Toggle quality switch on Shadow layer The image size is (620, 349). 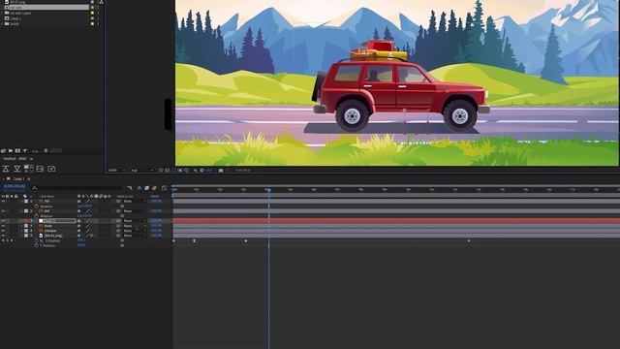coord(88,231)
